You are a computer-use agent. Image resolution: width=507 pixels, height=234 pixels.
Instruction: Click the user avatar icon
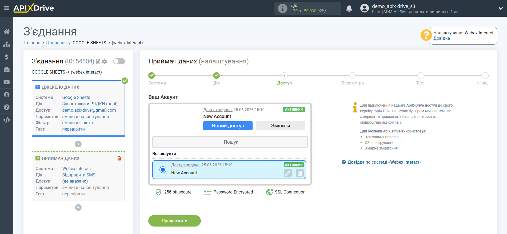coord(364,8)
